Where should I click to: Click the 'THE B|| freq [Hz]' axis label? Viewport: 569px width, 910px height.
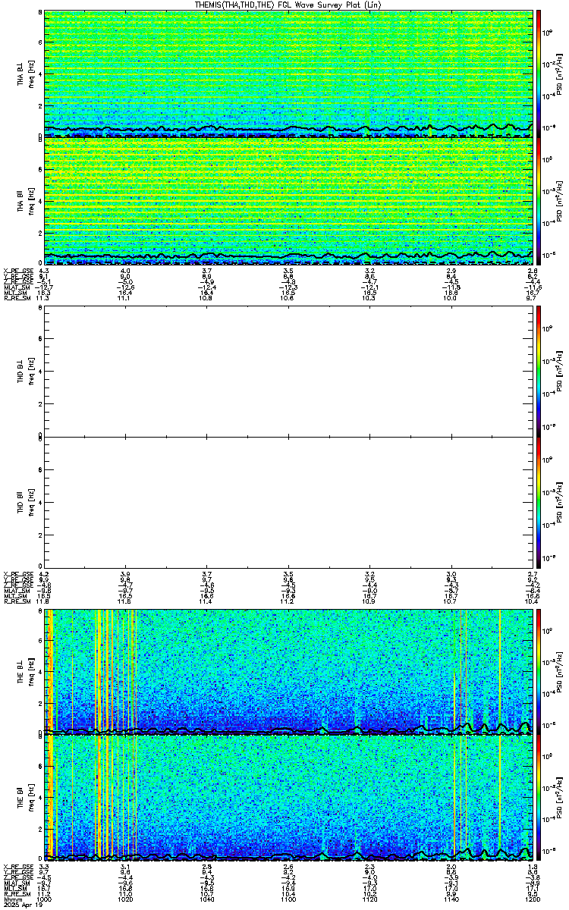pyautogui.click(x=25, y=799)
